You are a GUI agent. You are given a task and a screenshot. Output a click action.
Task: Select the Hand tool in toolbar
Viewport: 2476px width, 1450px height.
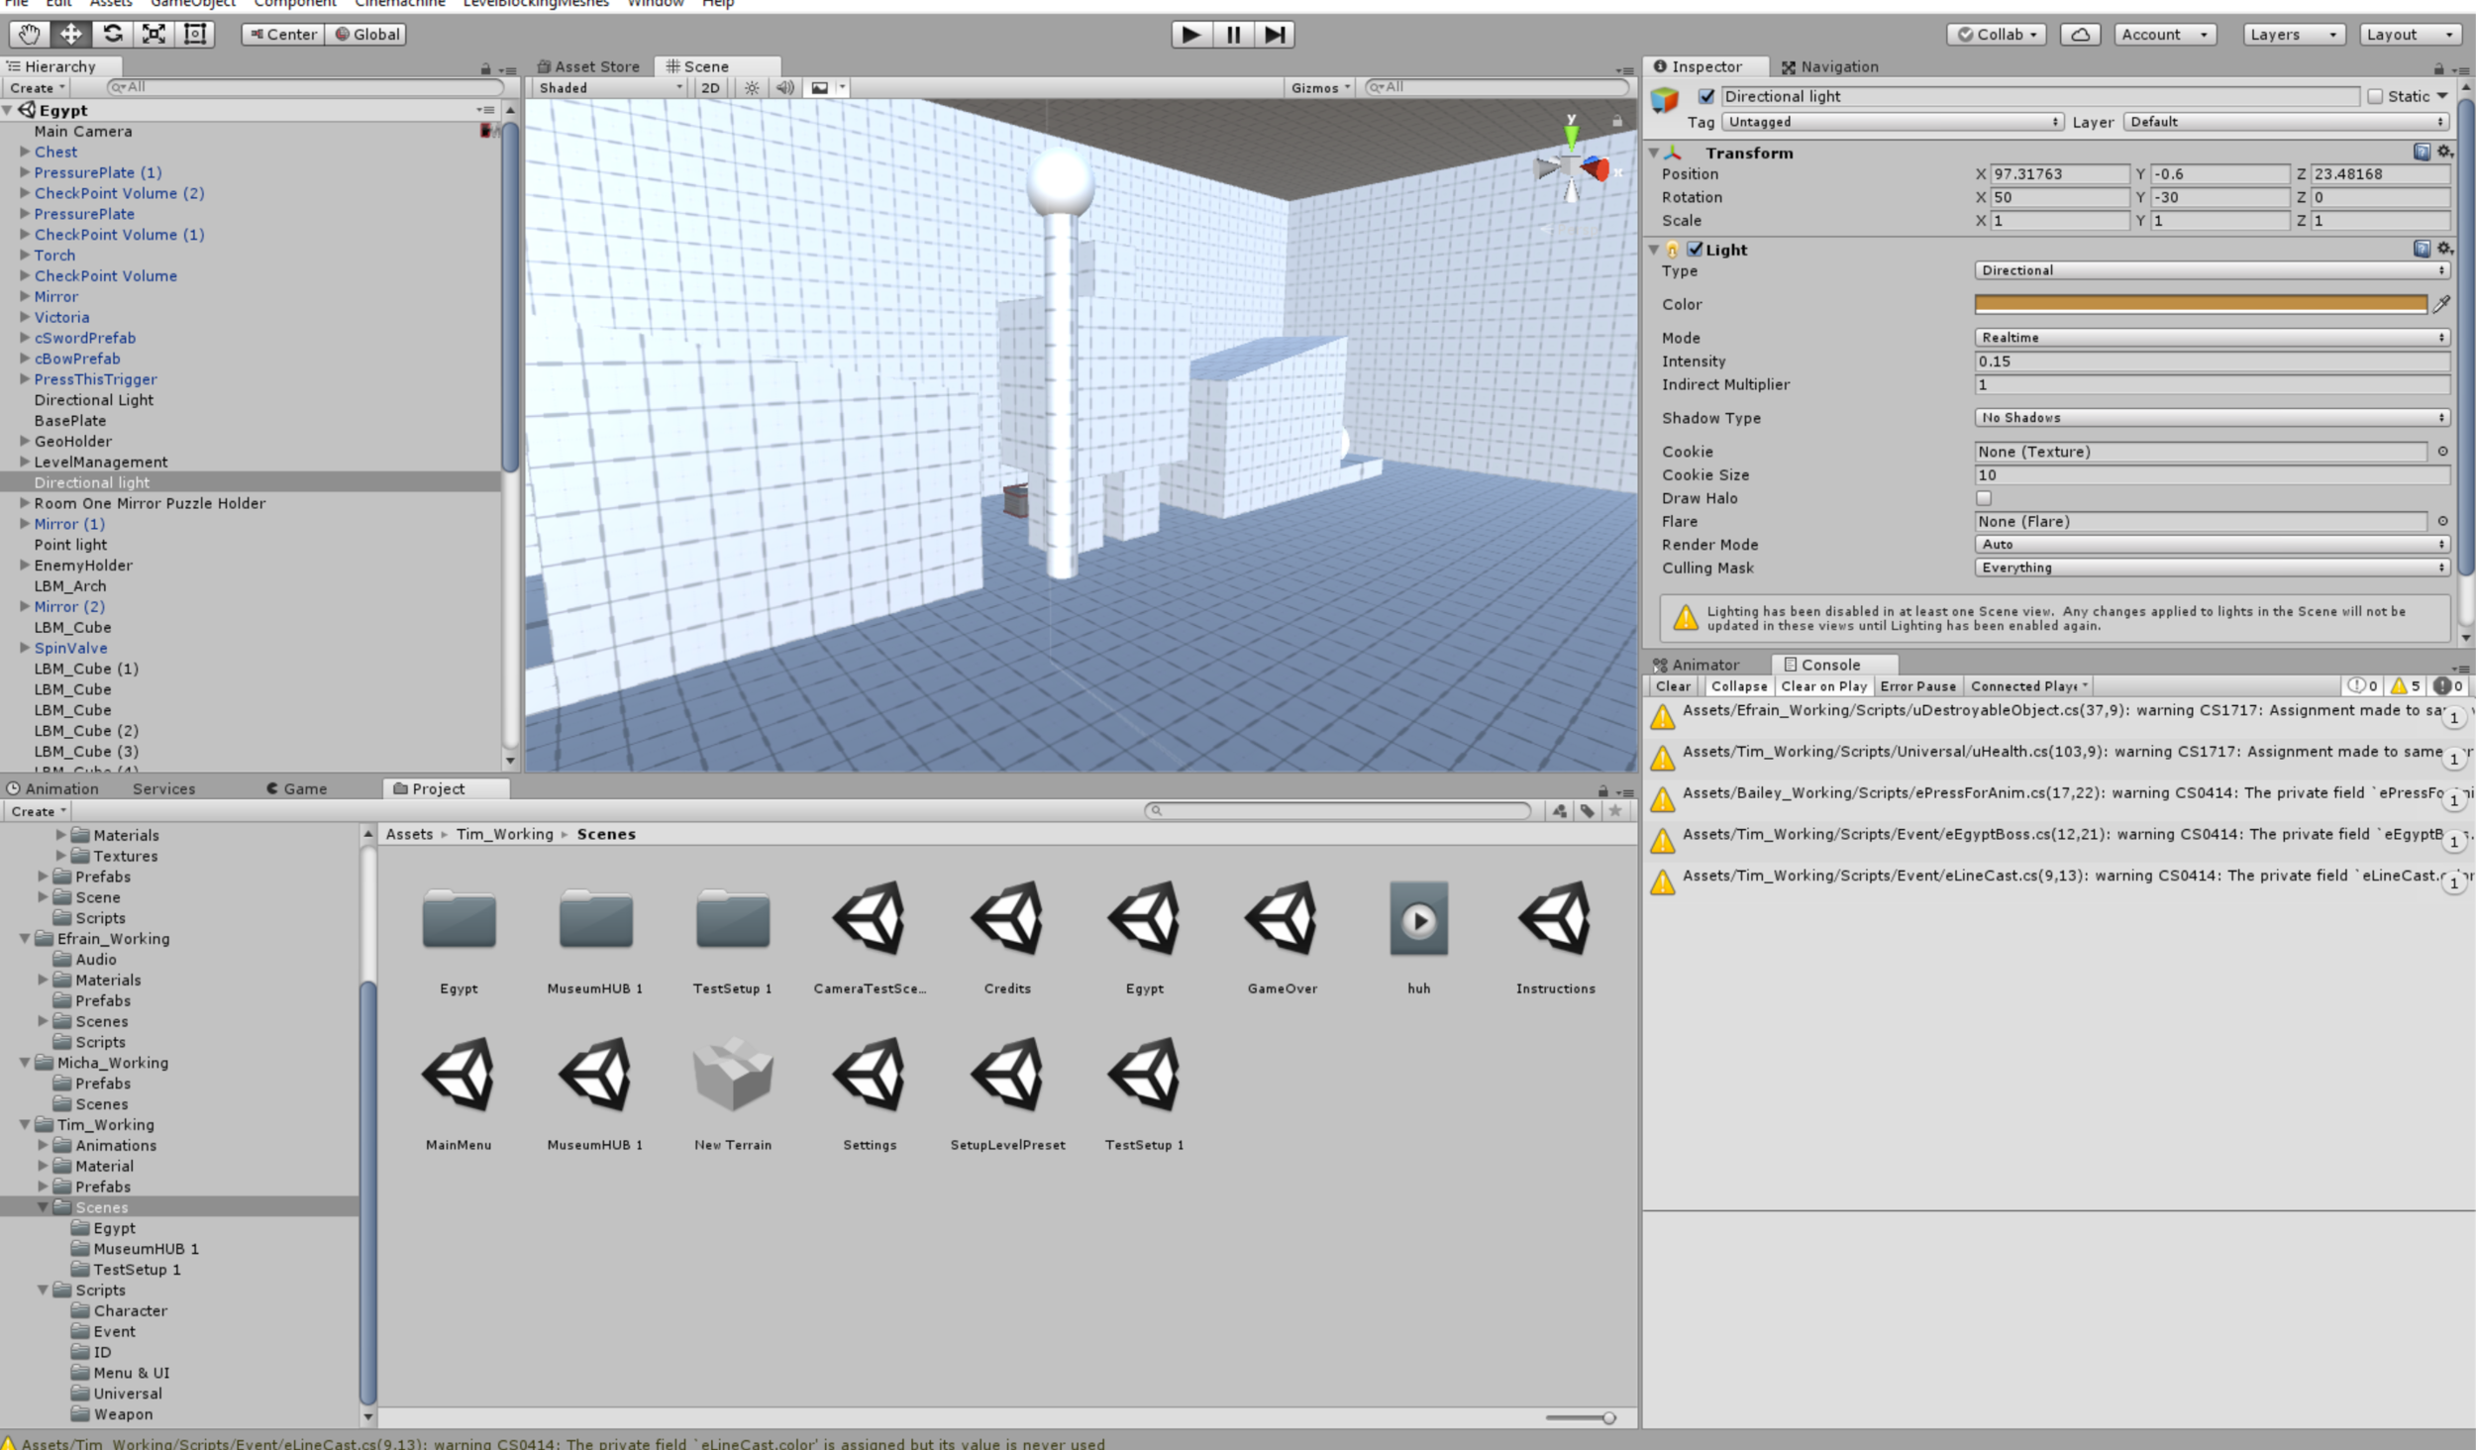click(x=29, y=35)
